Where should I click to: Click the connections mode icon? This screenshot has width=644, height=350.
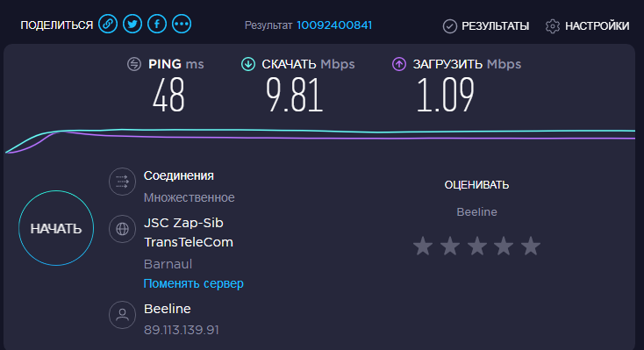(x=122, y=182)
